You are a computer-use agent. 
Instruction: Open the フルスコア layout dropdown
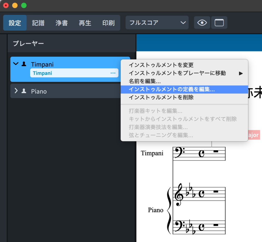(x=157, y=23)
